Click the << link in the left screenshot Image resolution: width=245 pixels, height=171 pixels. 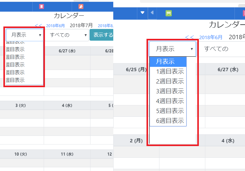[x=38, y=25]
